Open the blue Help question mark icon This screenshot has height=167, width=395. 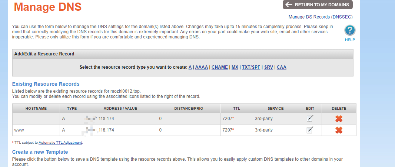350,30
